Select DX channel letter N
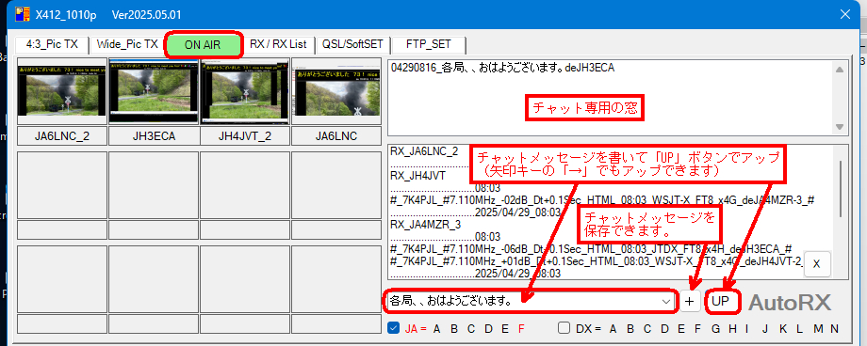 point(834,329)
